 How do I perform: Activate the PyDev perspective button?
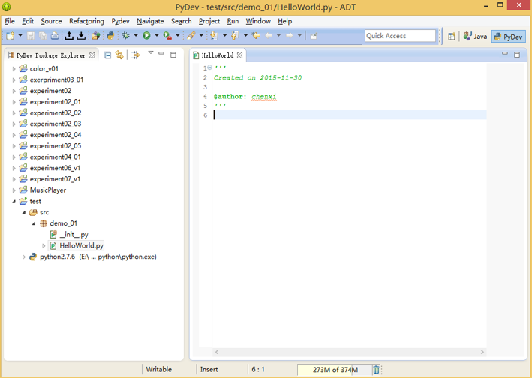[x=508, y=36]
